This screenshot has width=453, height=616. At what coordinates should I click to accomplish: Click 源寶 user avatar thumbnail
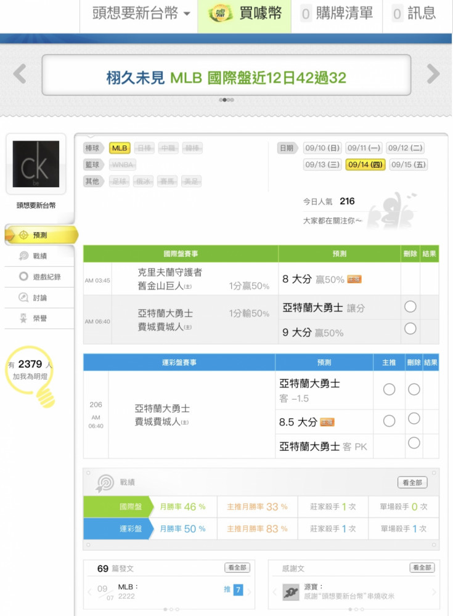click(x=291, y=592)
